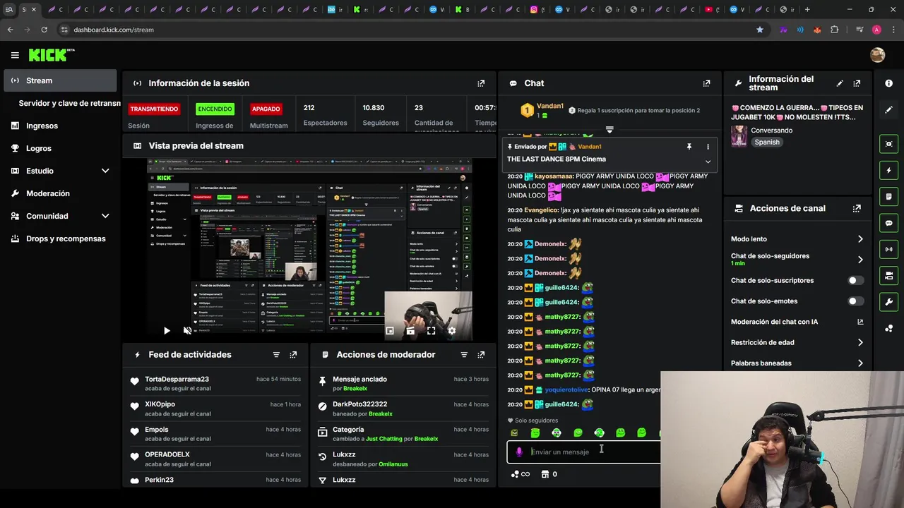Open the Restricción de edad settings
This screenshot has width=904, height=508.
(x=797, y=342)
